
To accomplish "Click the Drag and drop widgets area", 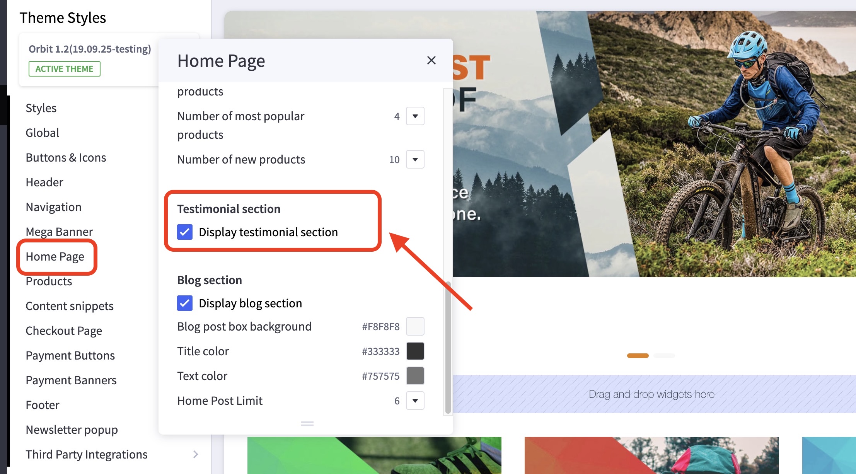I will point(651,394).
